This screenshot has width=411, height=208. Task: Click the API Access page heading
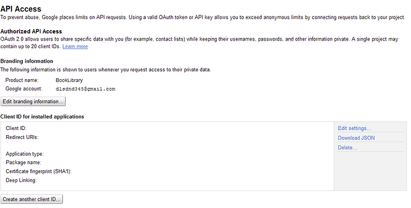click(x=21, y=9)
